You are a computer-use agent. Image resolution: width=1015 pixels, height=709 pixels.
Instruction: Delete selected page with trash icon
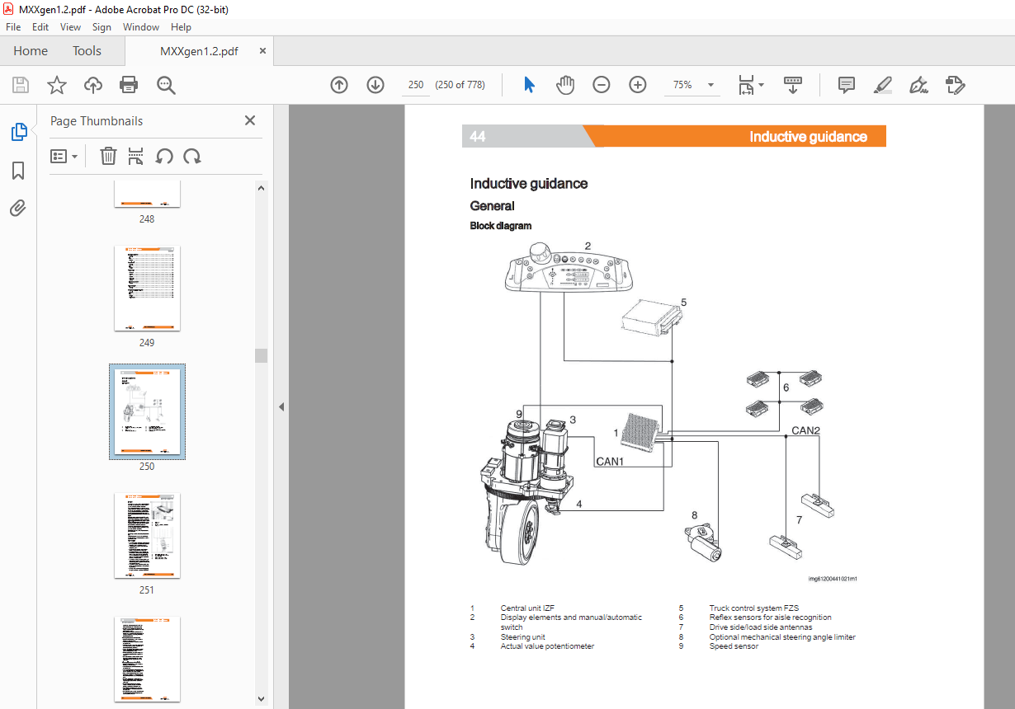point(108,156)
